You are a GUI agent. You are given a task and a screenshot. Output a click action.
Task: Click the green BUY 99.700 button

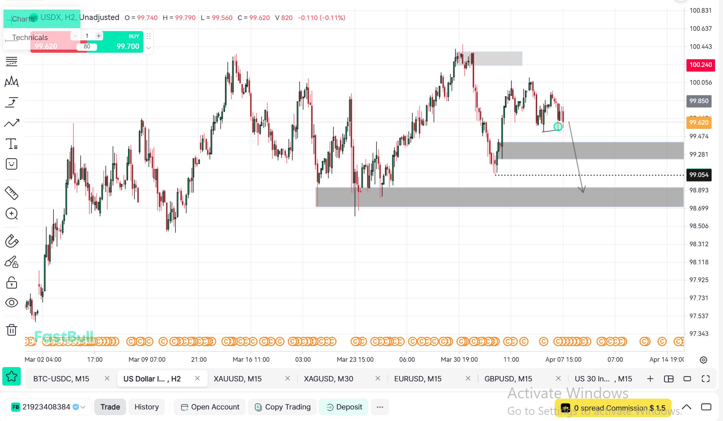click(x=123, y=42)
